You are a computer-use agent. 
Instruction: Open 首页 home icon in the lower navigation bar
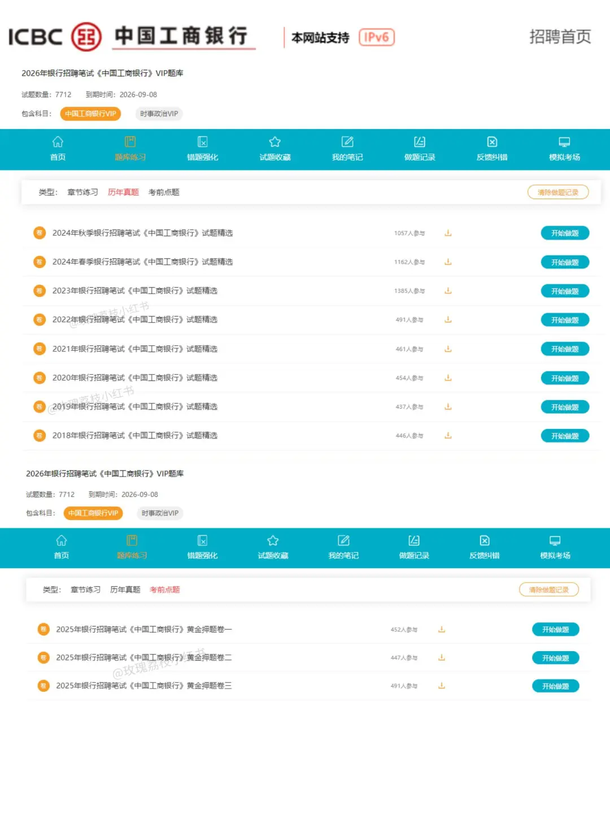click(62, 540)
